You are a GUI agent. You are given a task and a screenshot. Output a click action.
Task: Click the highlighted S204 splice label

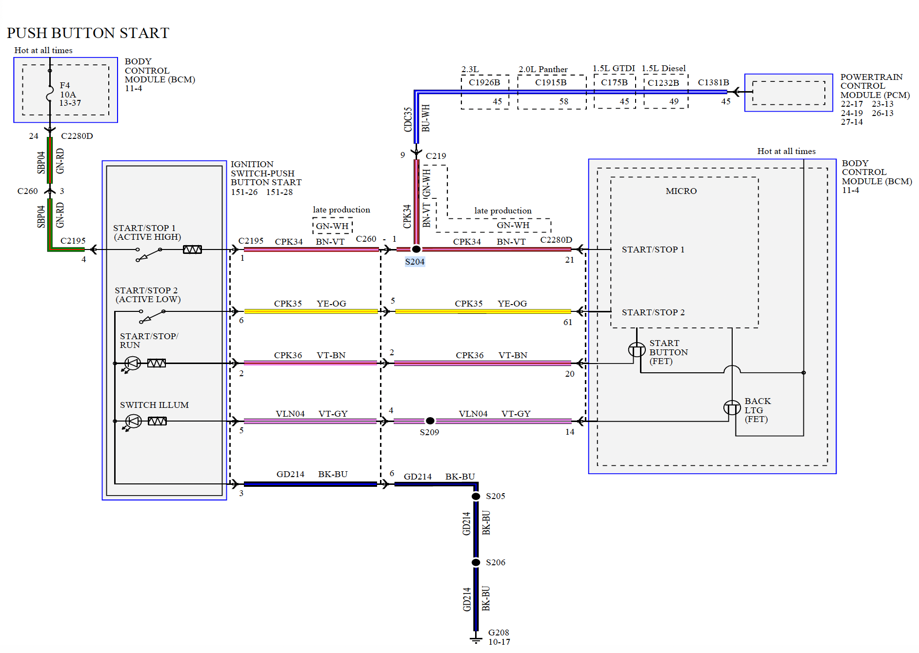pyautogui.click(x=415, y=262)
